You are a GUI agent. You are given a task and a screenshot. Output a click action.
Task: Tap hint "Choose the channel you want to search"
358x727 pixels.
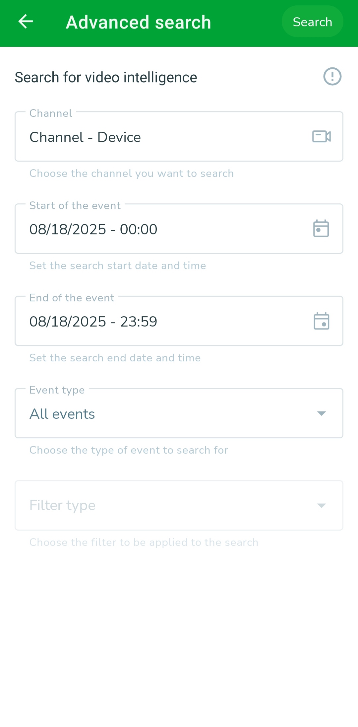[132, 173]
